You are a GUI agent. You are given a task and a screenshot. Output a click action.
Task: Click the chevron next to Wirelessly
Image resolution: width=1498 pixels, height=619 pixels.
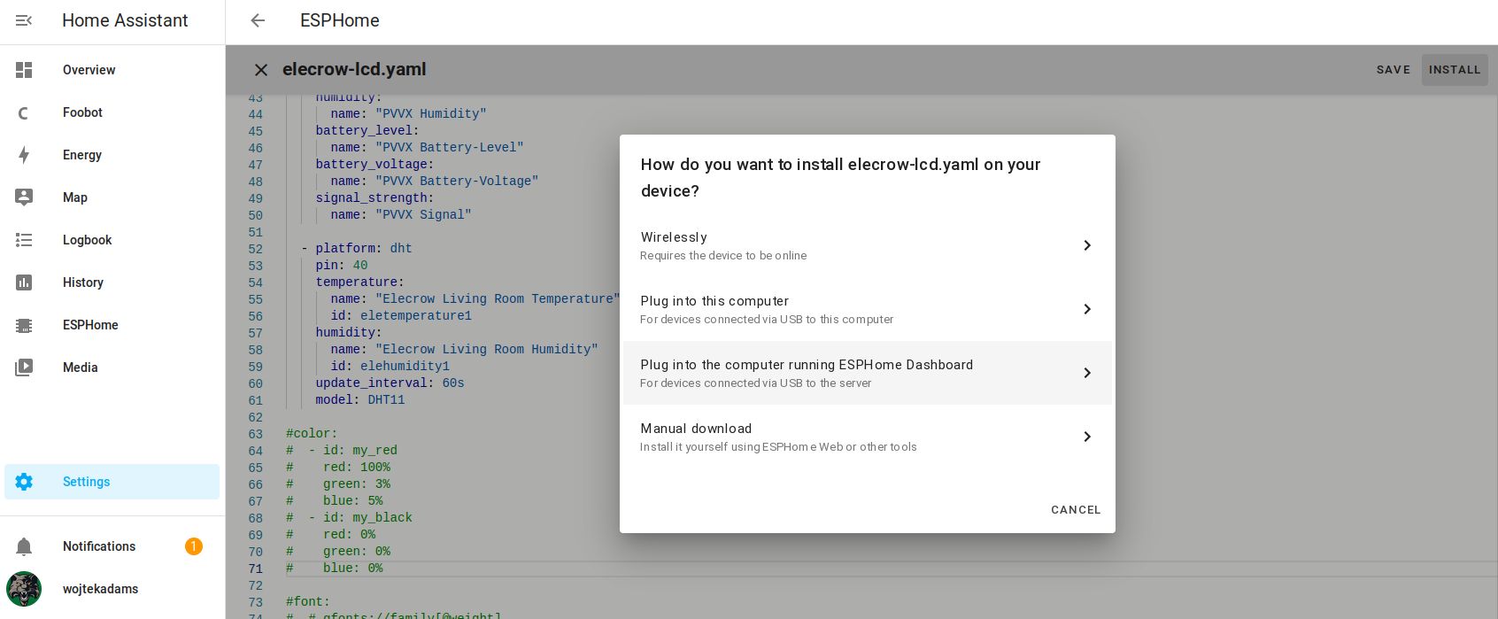[1087, 245]
